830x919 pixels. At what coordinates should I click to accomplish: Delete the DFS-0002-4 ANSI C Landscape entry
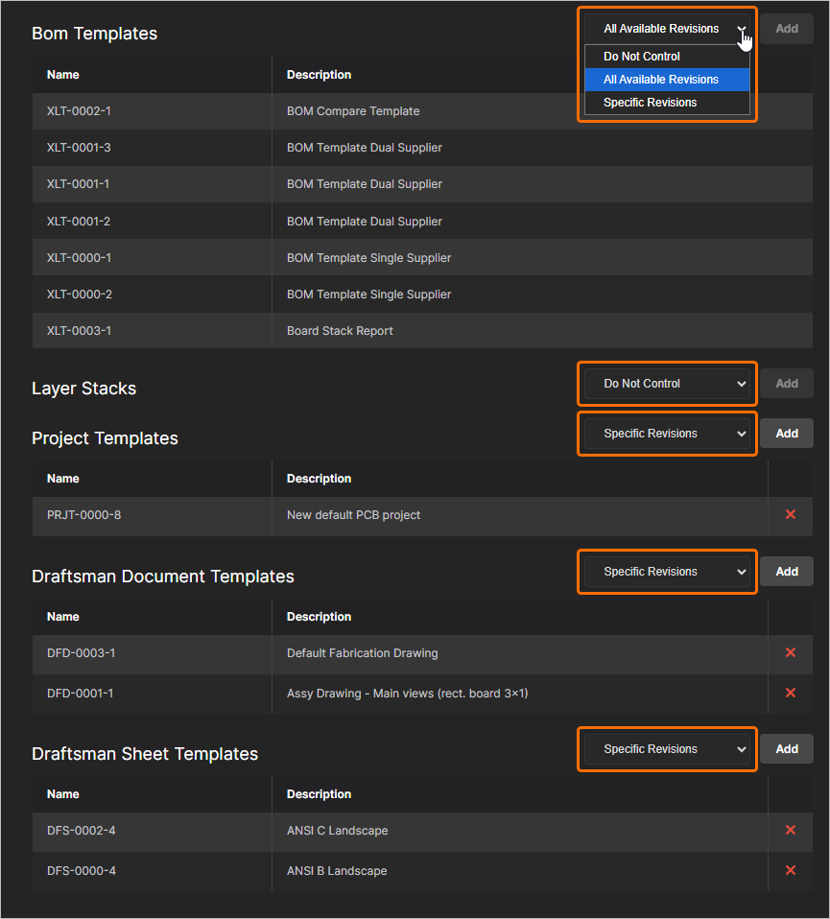click(x=791, y=831)
